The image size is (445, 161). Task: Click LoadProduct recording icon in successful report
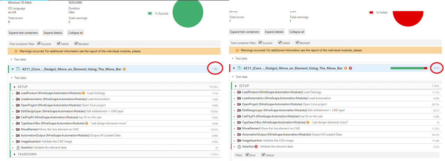(18, 93)
